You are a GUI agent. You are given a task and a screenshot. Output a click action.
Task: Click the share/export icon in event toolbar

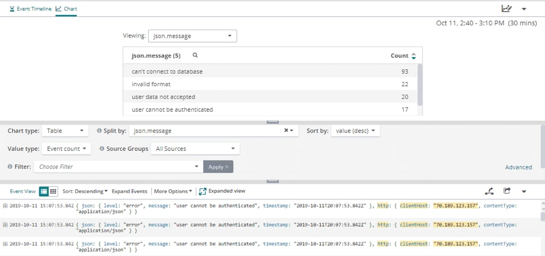pyautogui.click(x=507, y=191)
